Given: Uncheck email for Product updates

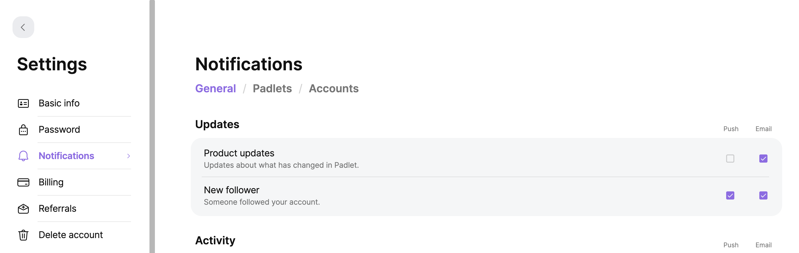Looking at the screenshot, I should [763, 159].
